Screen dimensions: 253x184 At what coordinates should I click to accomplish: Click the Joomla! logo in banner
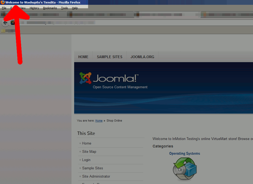coord(109,78)
